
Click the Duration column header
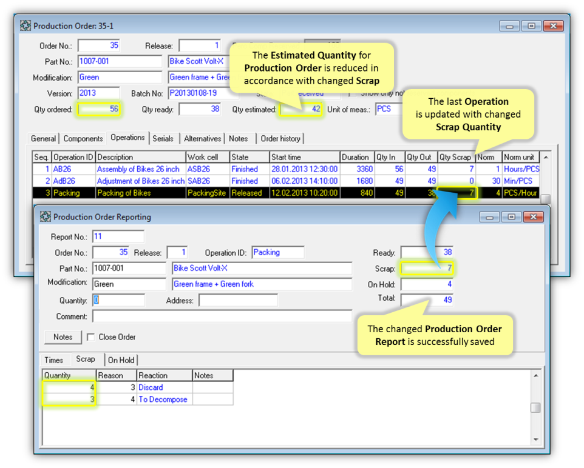357,157
